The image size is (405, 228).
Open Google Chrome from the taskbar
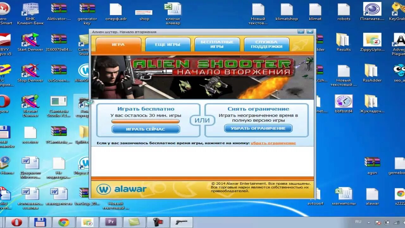pos(64,222)
